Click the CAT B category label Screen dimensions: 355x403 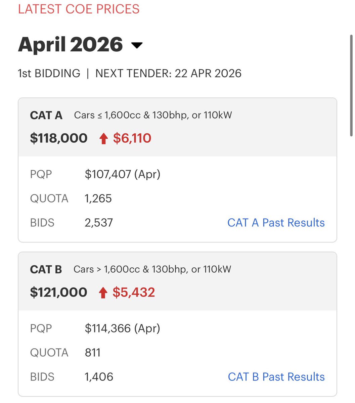click(46, 269)
